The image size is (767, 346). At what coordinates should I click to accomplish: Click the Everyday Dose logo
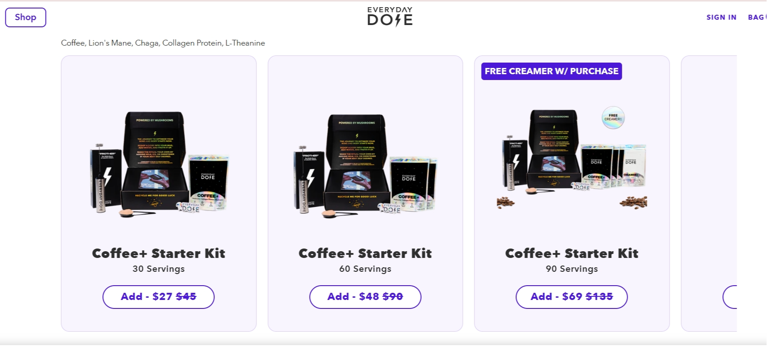click(390, 17)
